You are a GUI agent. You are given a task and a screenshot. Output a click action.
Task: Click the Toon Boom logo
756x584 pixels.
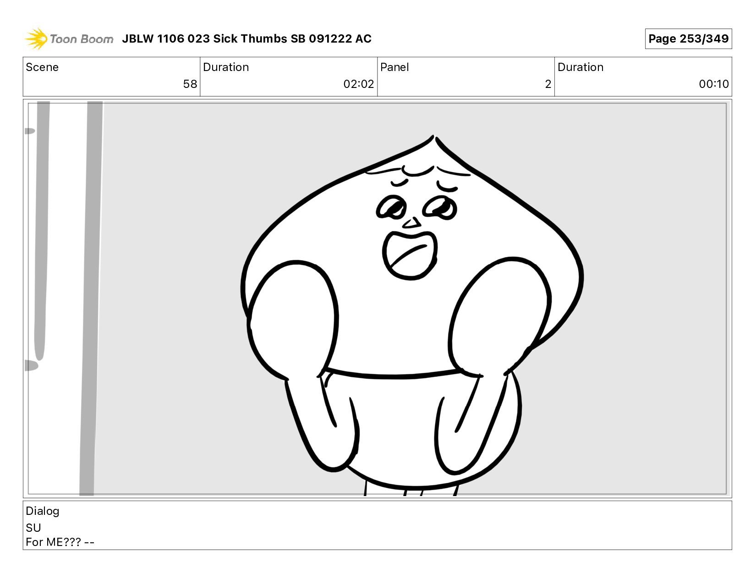[69, 39]
